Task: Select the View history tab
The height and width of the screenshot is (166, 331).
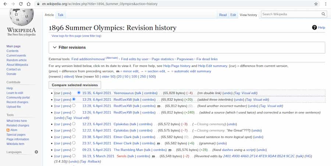Action: click(248, 15)
